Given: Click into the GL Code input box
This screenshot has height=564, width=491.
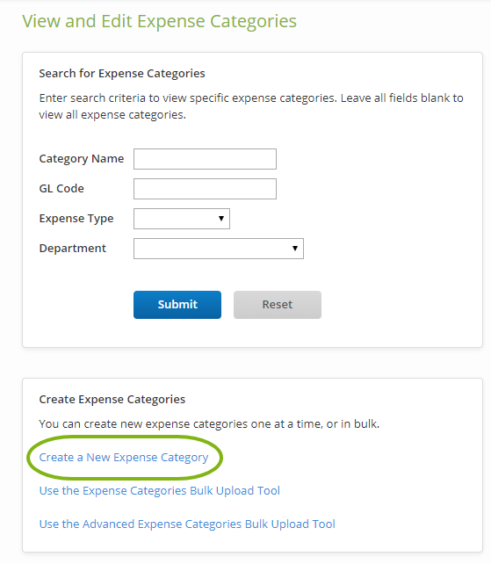Looking at the screenshot, I should point(205,189).
